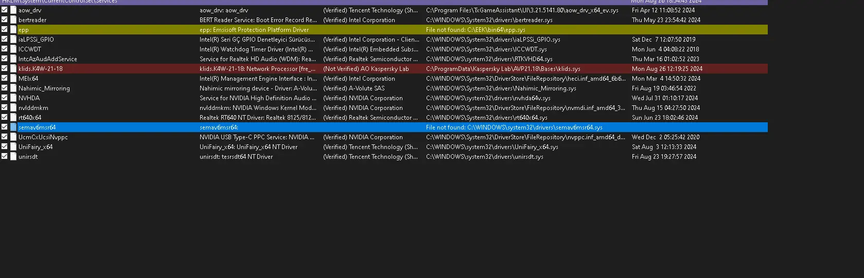Click the aow_drv_x64_ev.sys image path
Image resolution: width=864 pixels, height=278 pixels.
[x=522, y=10]
